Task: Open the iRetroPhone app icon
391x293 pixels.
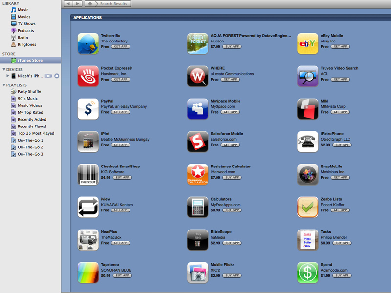Action: pyautogui.click(x=308, y=142)
